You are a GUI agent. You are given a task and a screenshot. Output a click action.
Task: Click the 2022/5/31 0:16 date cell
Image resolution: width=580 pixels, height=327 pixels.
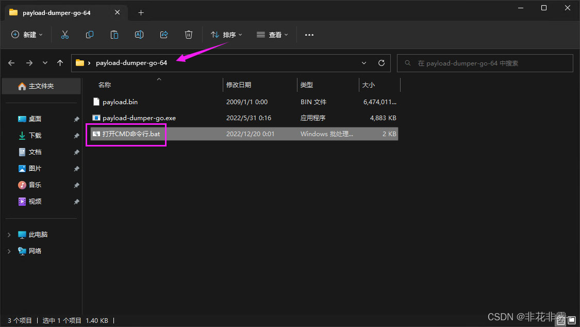click(248, 118)
